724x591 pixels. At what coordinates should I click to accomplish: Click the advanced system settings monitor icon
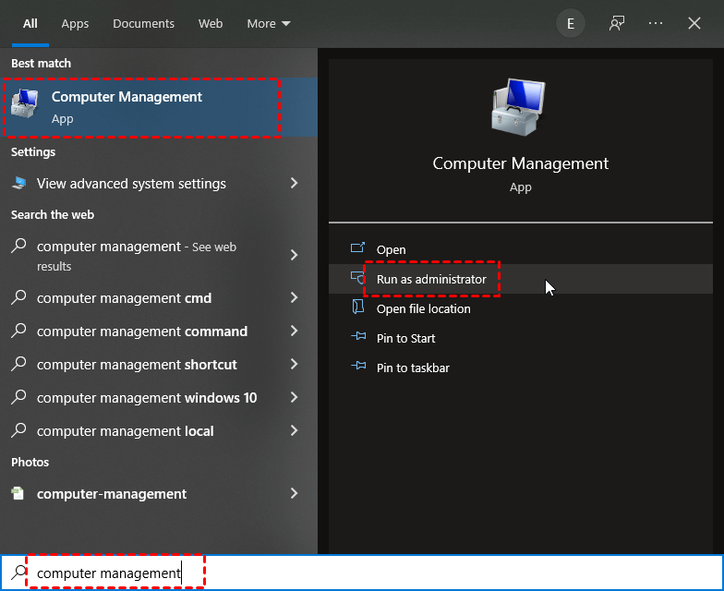click(x=18, y=183)
